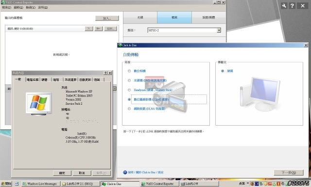The width and height of the screenshot is (311, 187).
Task: Click the Edit... button in video list header
Action: pos(110,28)
